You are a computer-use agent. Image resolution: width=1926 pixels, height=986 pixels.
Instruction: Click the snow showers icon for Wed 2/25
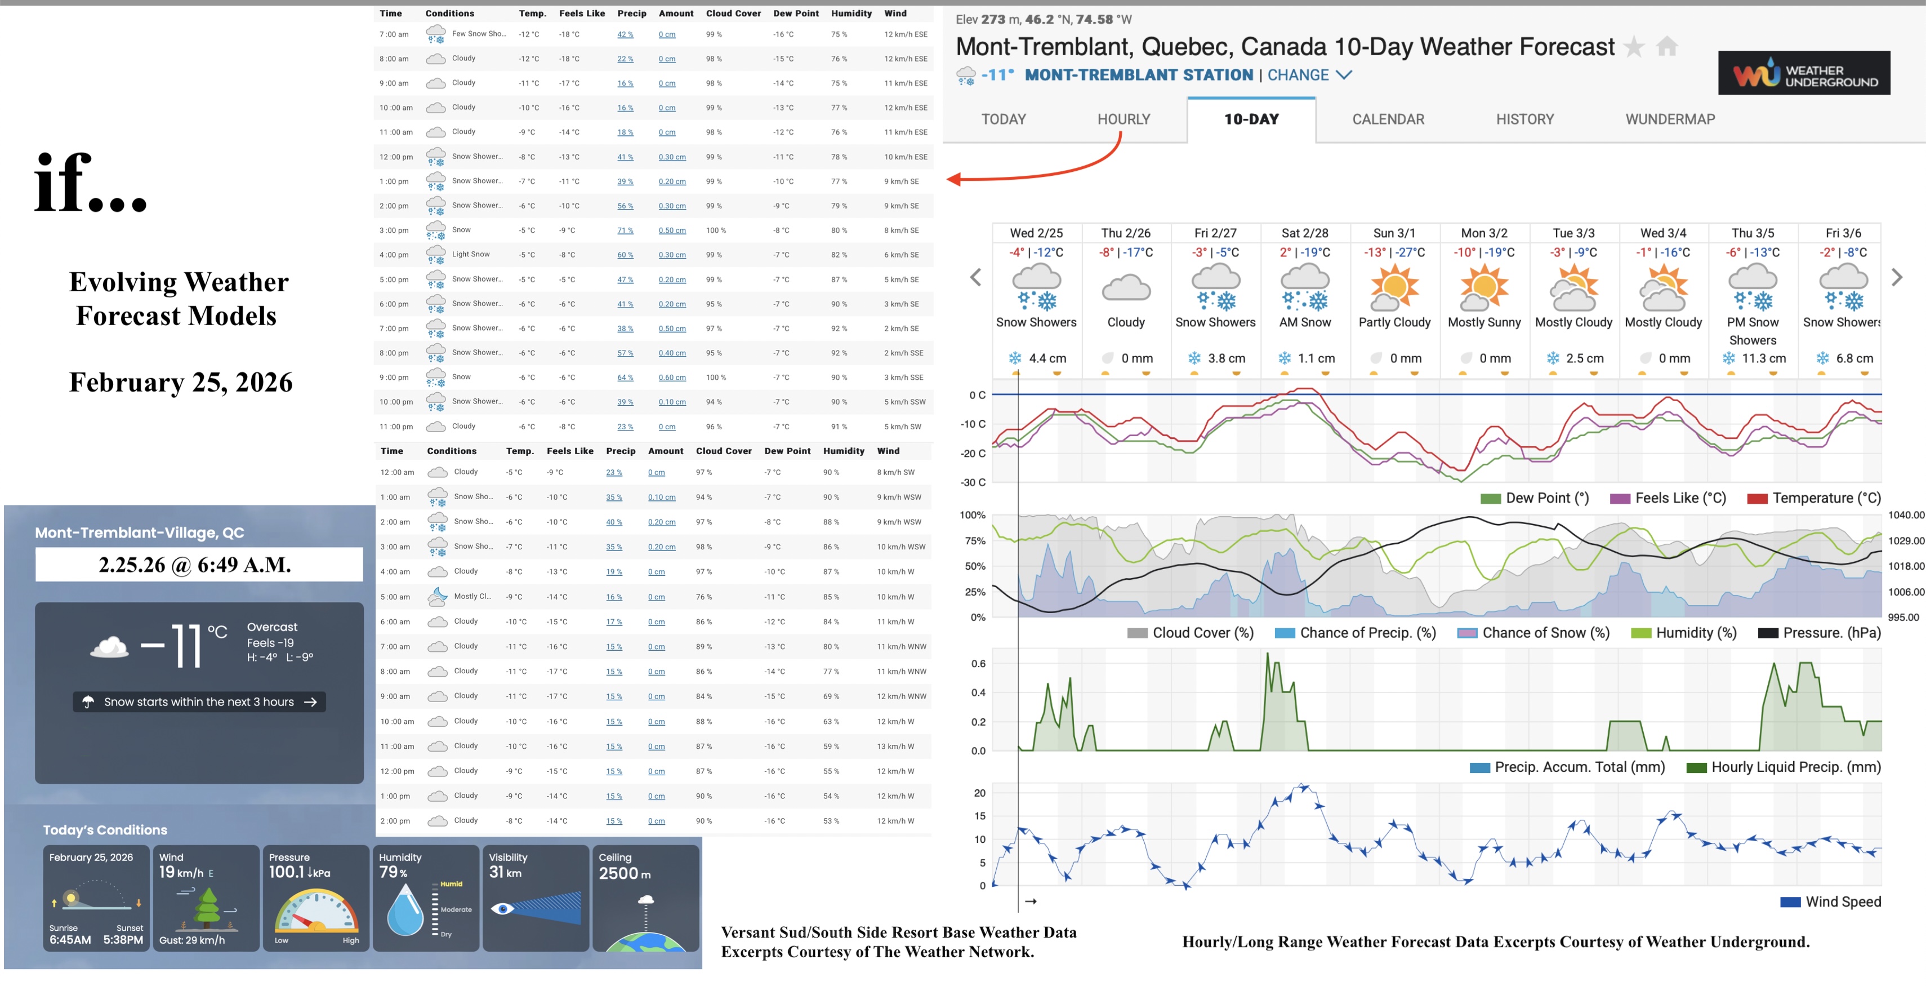1036,288
